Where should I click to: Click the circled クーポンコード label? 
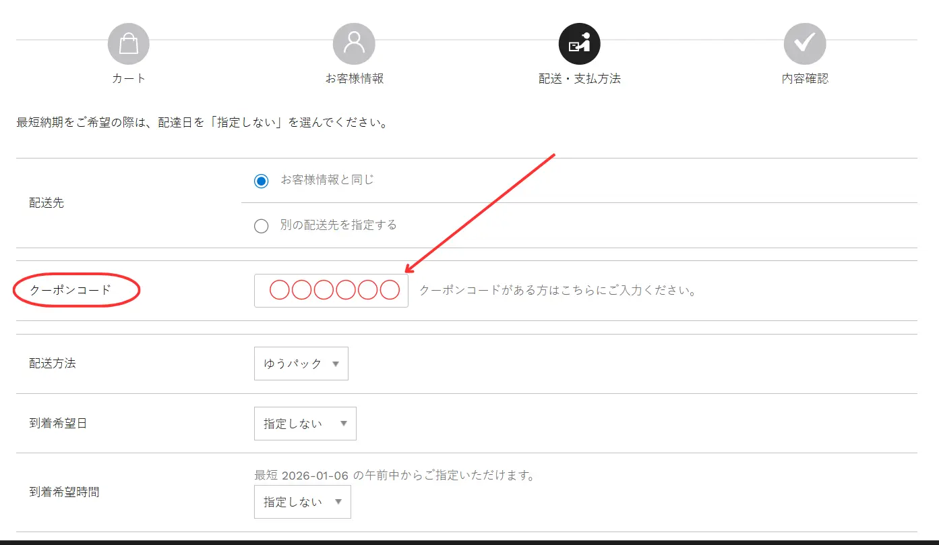coord(70,290)
